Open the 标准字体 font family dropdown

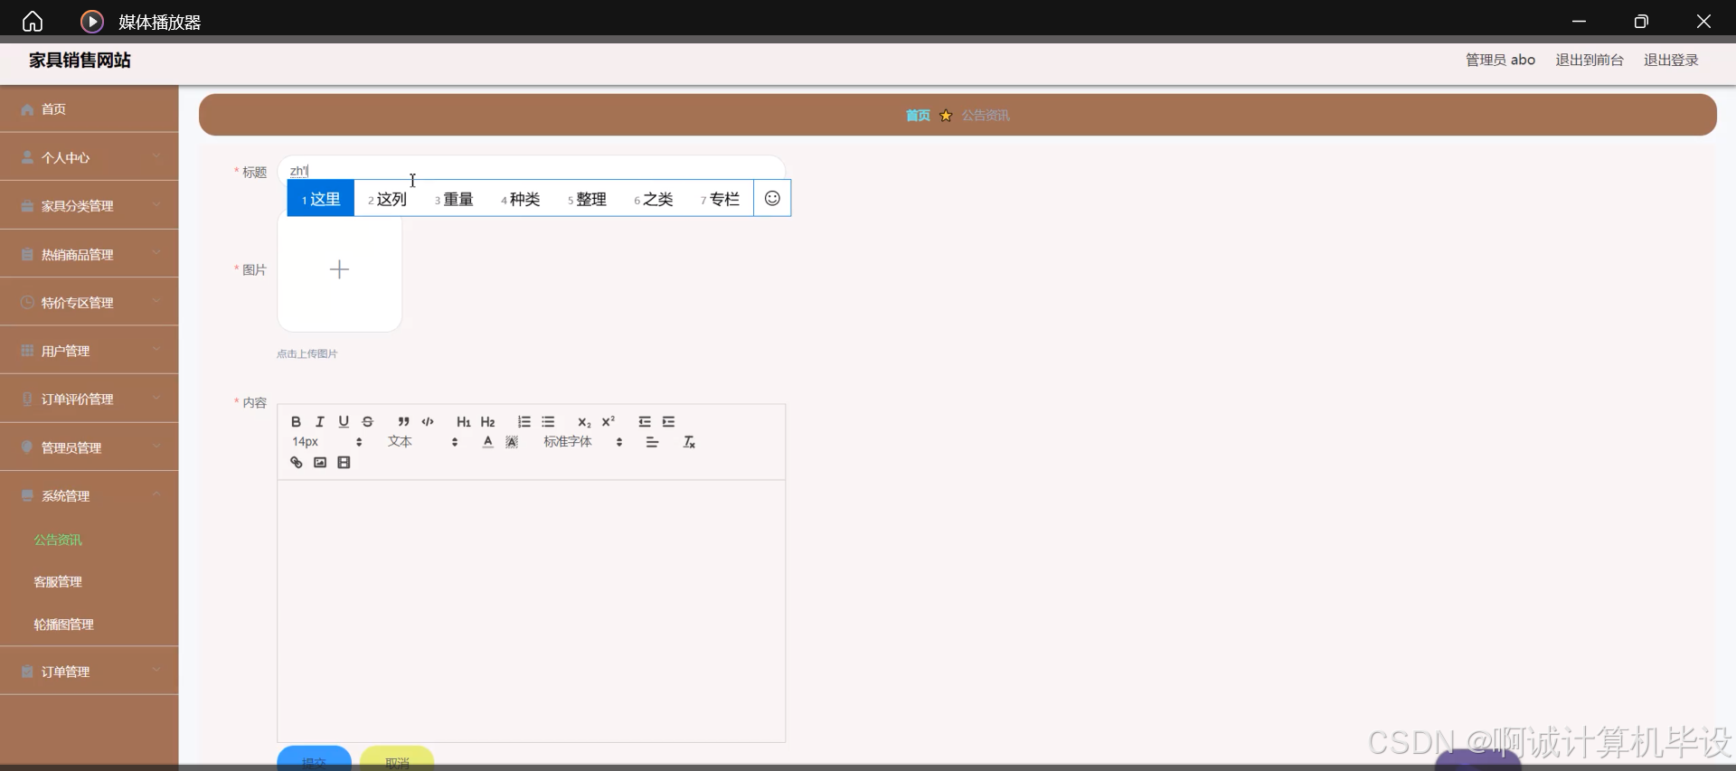[583, 442]
